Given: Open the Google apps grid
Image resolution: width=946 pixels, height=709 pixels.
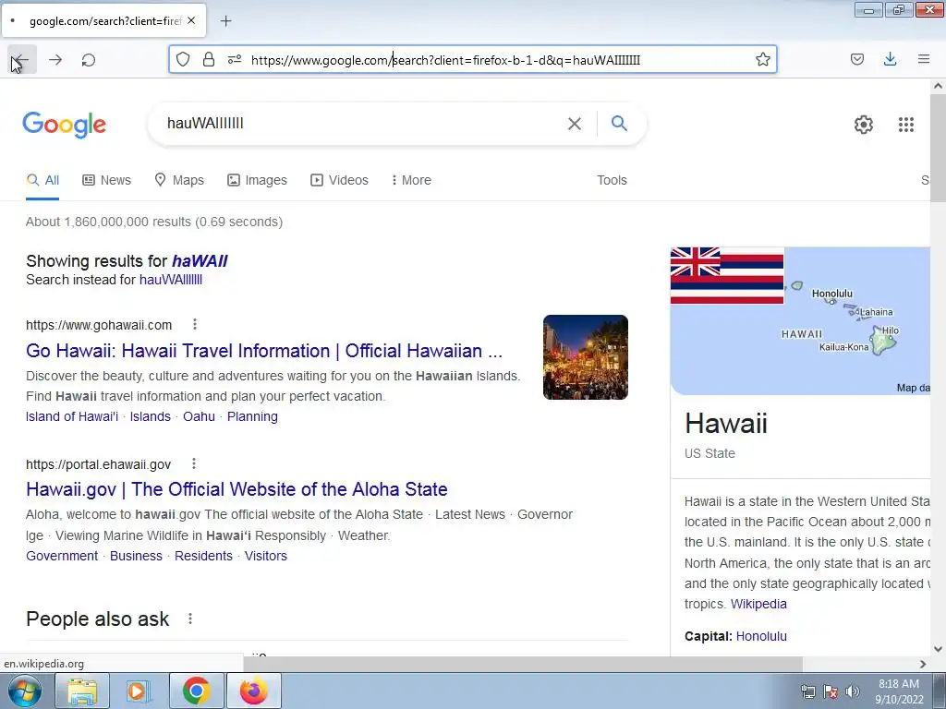Looking at the screenshot, I should point(905,125).
